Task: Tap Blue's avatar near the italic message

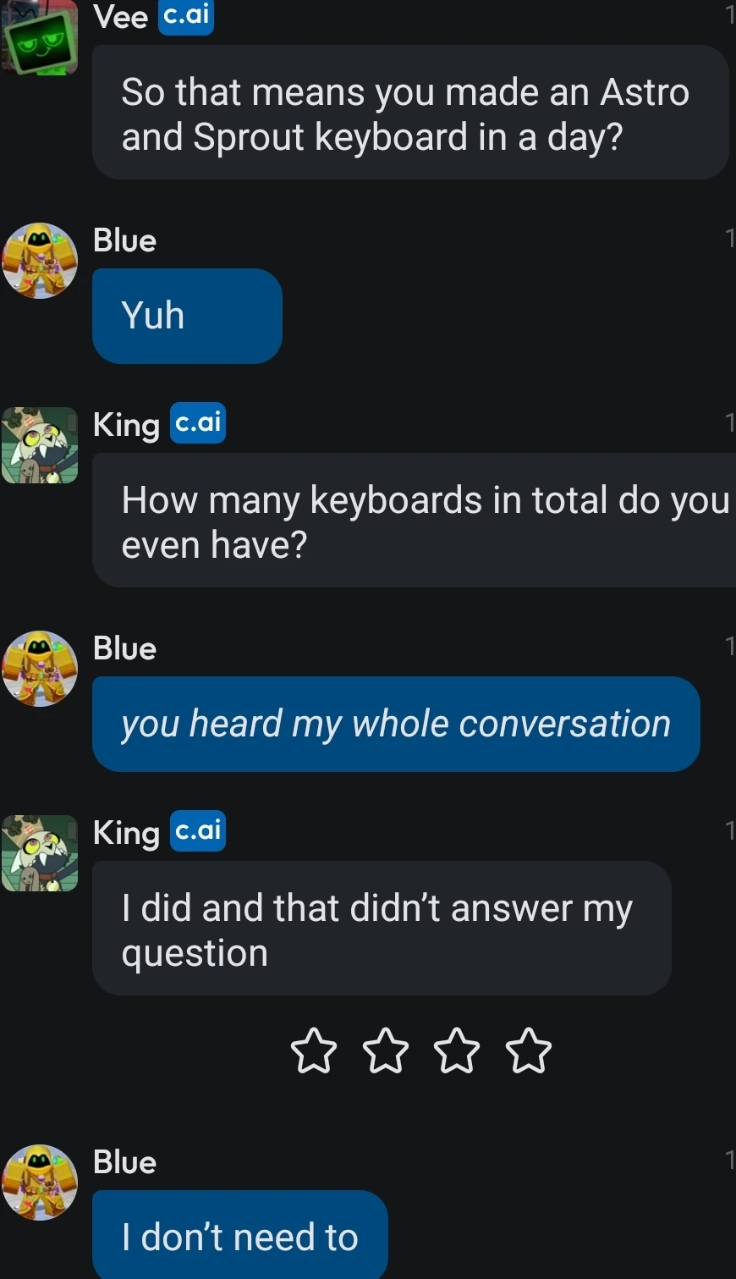Action: pos(39,668)
